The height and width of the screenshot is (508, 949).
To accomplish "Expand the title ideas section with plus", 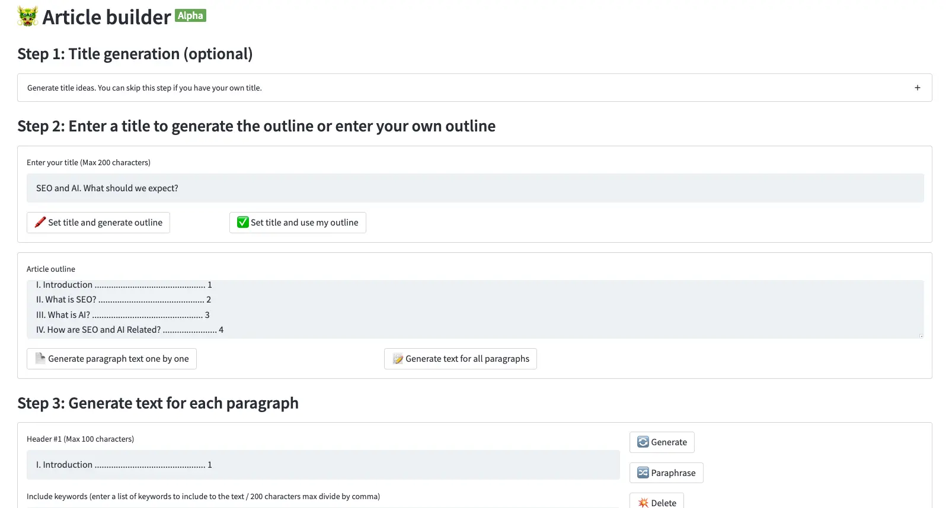I will click(x=917, y=88).
